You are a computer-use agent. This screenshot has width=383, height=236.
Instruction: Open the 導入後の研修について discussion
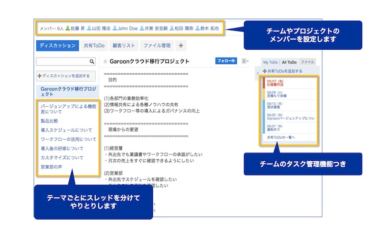[x=62, y=148]
